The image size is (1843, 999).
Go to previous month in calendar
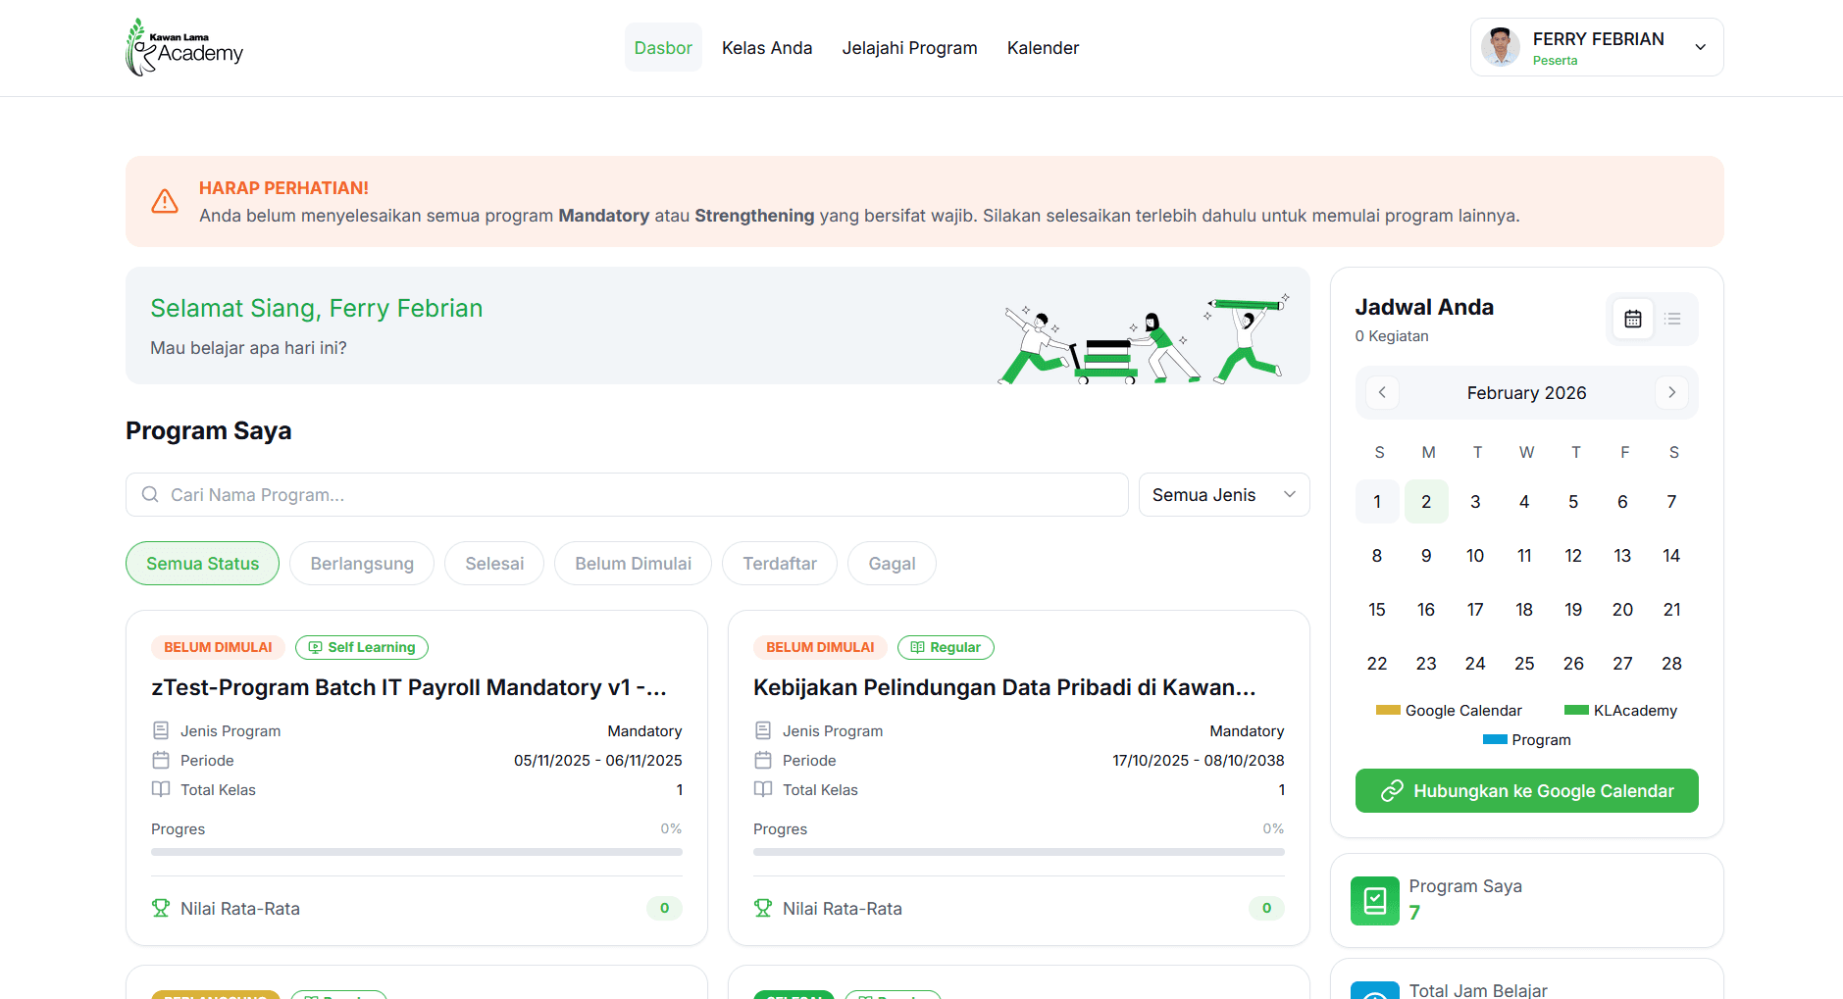(1382, 392)
